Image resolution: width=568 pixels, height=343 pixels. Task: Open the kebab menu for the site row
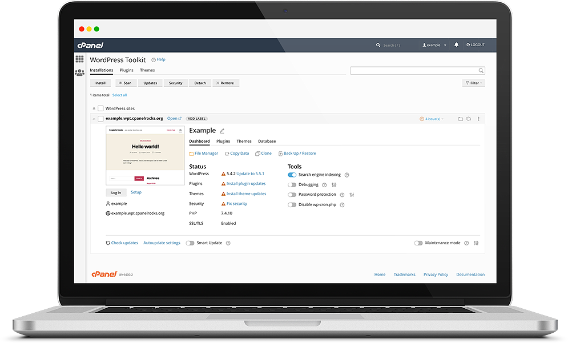coord(478,119)
